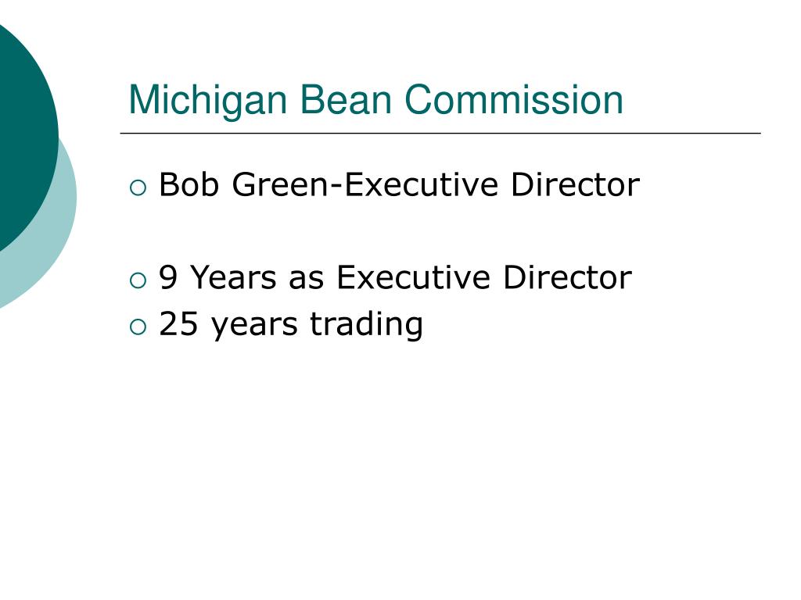The height and width of the screenshot is (600, 801).
Task: Click the number 25 in the third bullet
Action: pos(178,324)
